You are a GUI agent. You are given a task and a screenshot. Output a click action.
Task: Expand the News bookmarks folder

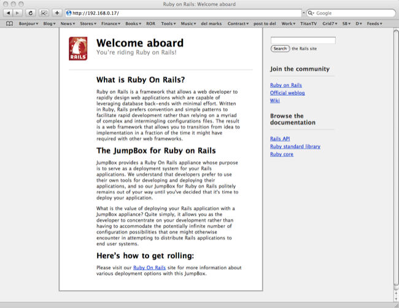click(x=68, y=24)
